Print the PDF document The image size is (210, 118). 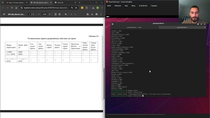[96, 14]
